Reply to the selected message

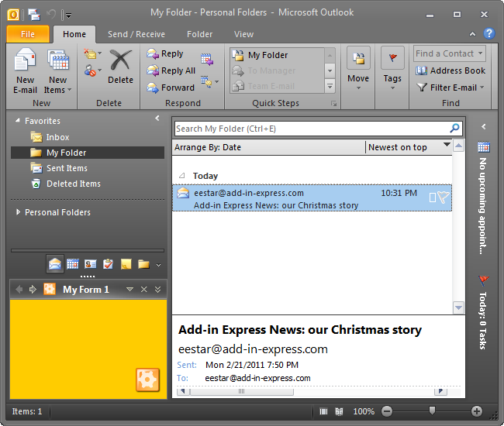165,53
